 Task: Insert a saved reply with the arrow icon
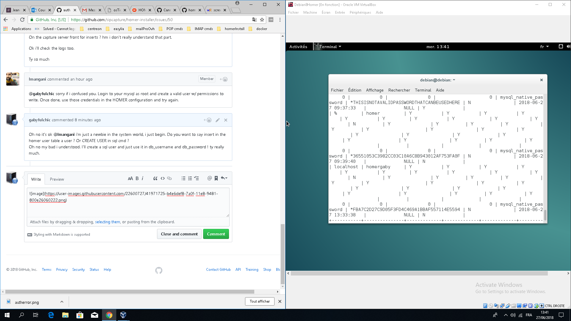224,178
